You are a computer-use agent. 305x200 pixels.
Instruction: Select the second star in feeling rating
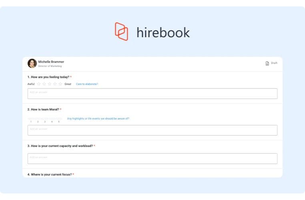point(44,84)
